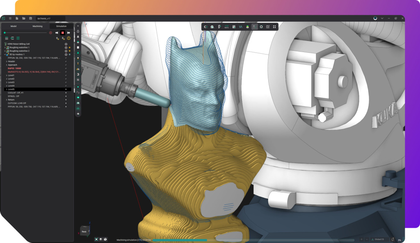The width and height of the screenshot is (420, 243).
Task: Toggle the status dot beside Roughing waterline 2
Action: 69,51
